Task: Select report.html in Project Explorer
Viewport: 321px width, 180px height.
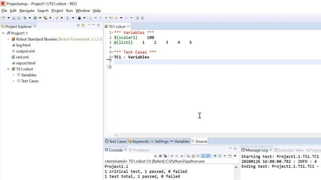Action: click(26, 63)
